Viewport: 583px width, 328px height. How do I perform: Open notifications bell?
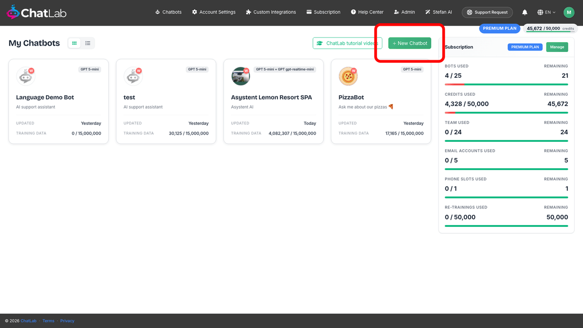point(525,12)
